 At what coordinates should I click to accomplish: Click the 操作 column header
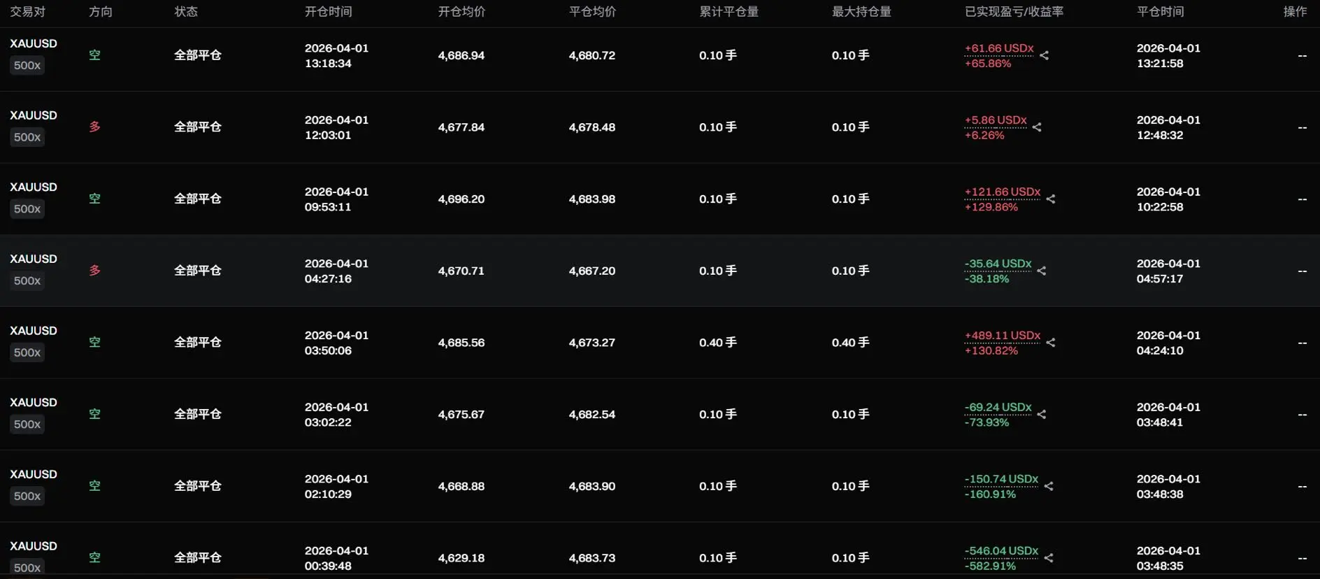[x=1295, y=12]
